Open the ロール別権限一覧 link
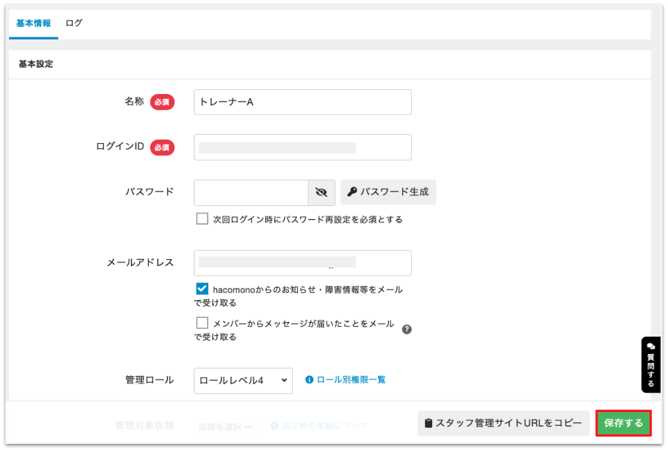The width and height of the screenshot is (668, 450). 351,379
